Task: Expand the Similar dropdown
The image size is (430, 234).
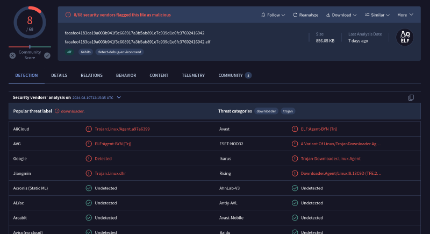Action: pos(378,15)
